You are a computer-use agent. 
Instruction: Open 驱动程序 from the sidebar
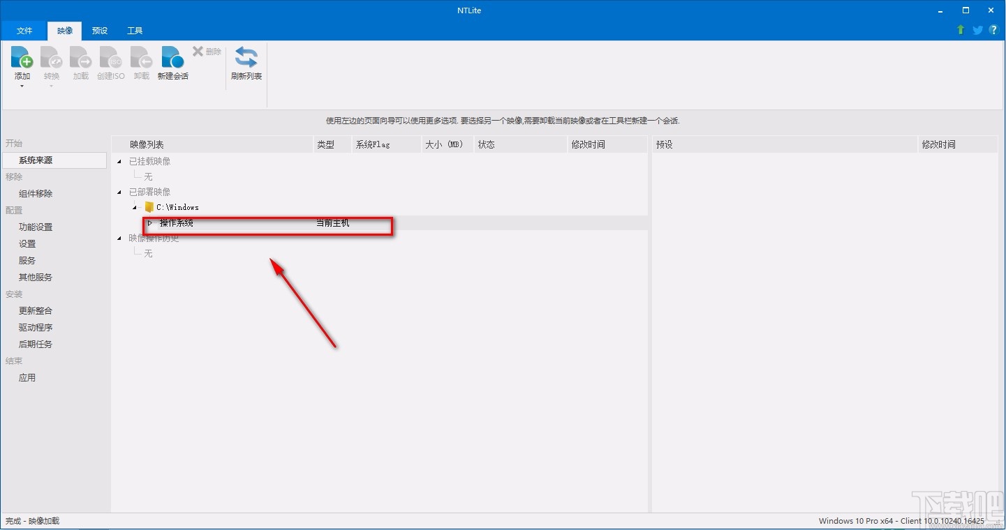click(35, 327)
